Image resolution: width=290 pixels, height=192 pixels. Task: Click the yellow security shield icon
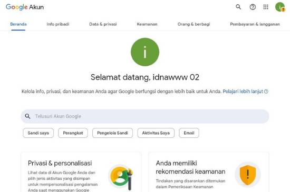coord(248,175)
